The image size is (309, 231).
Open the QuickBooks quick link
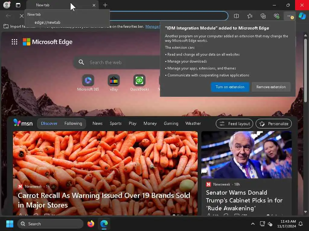[x=139, y=83]
